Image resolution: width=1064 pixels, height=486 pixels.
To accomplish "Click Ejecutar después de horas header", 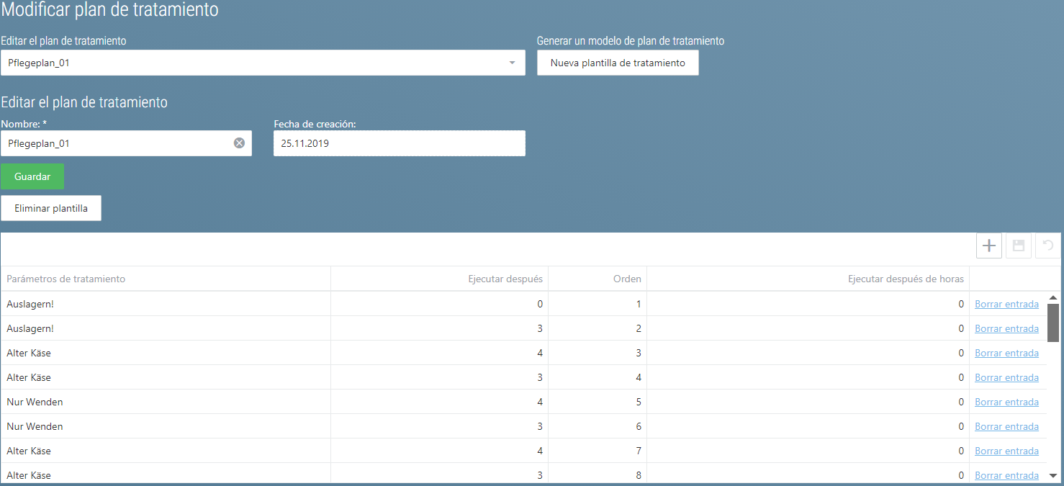I will click(906, 279).
